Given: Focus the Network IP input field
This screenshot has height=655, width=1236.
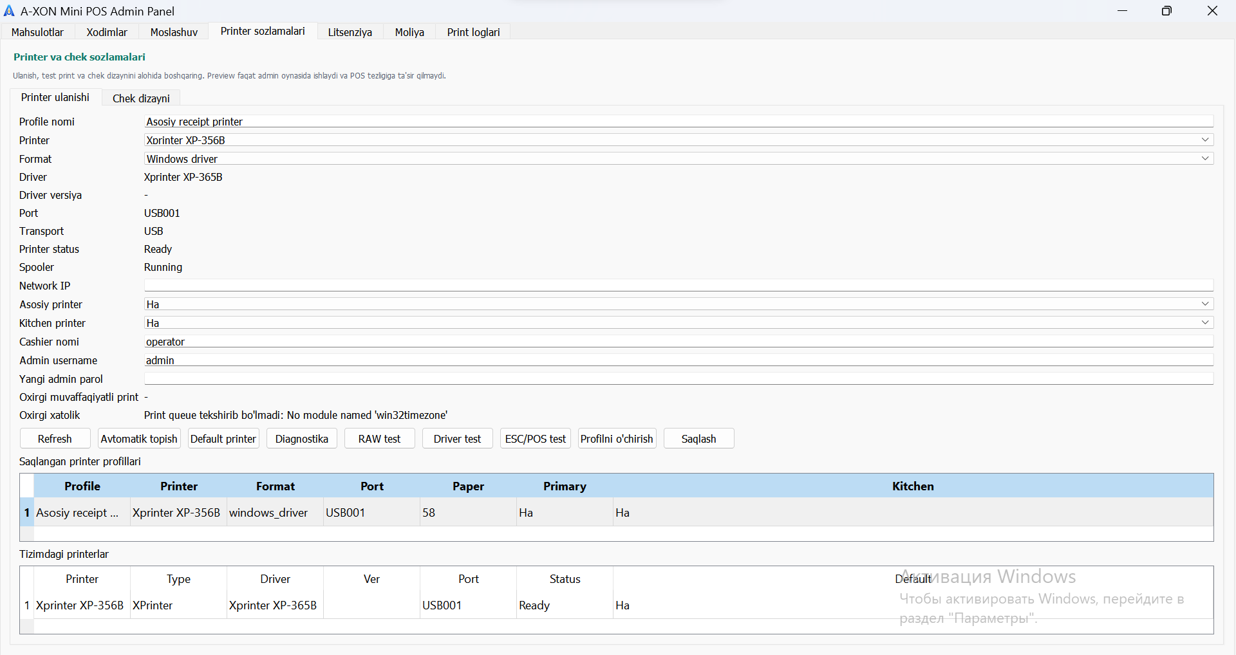Looking at the screenshot, I should click(678, 286).
